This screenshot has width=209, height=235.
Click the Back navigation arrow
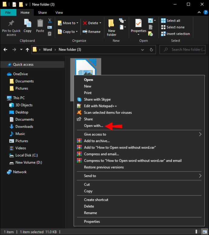(x=5, y=50)
